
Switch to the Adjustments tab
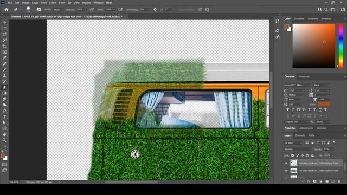pos(306,128)
